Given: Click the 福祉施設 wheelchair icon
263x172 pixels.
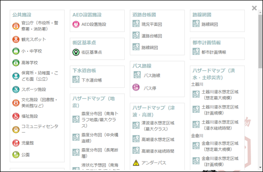Looking at the screenshot, I should pos(16,116).
